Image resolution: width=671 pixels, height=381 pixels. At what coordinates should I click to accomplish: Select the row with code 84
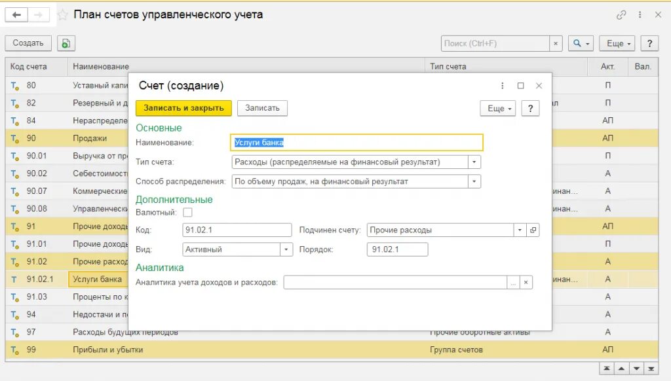point(67,120)
